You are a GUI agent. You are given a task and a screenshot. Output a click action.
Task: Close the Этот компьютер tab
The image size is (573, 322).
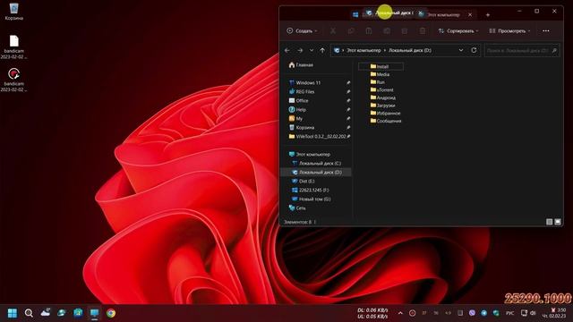click(470, 14)
